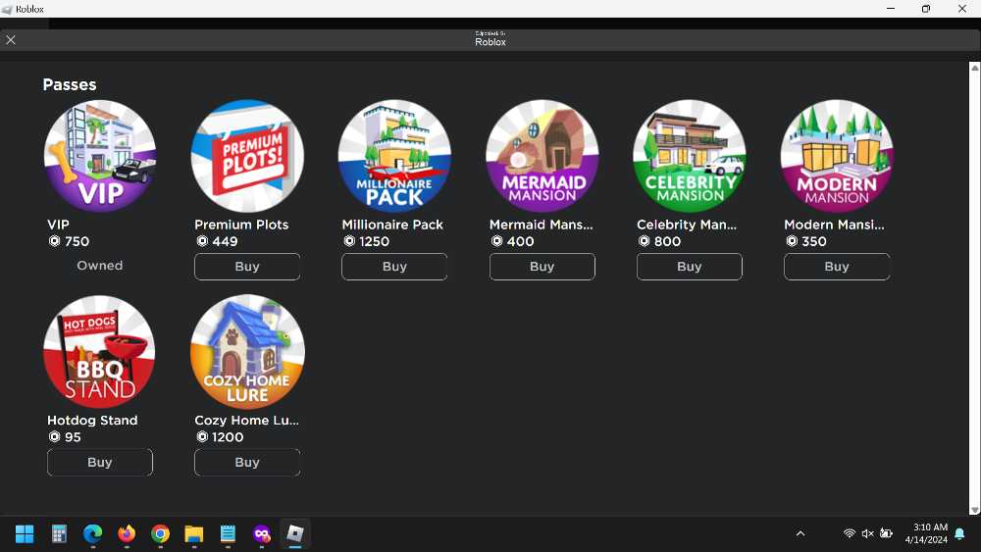Click the Roblox title bar app icon
The image size is (981, 552).
(x=8, y=9)
